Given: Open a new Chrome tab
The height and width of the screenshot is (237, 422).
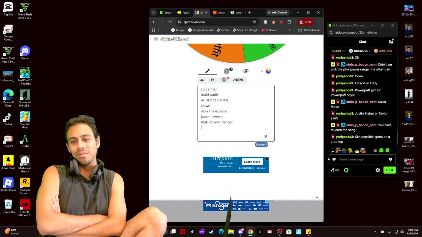Looking at the screenshot, I should tap(249, 13).
